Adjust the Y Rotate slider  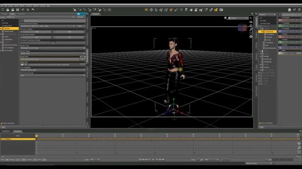(290, 42)
